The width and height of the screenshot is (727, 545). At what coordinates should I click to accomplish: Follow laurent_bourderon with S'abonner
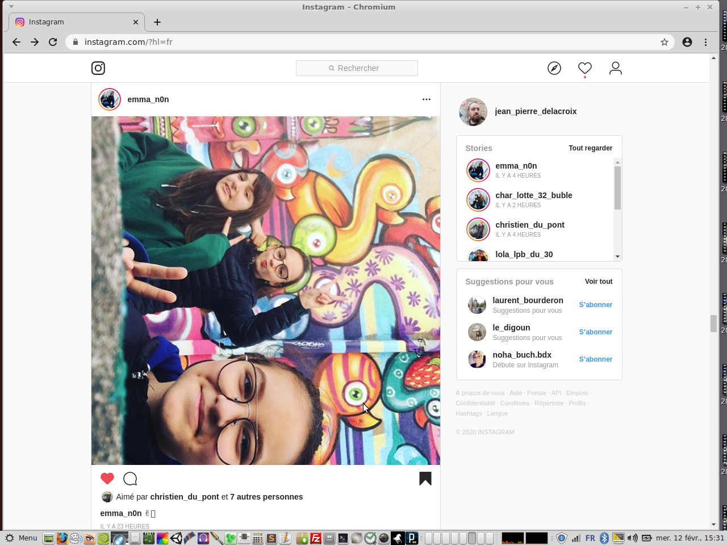[595, 305]
